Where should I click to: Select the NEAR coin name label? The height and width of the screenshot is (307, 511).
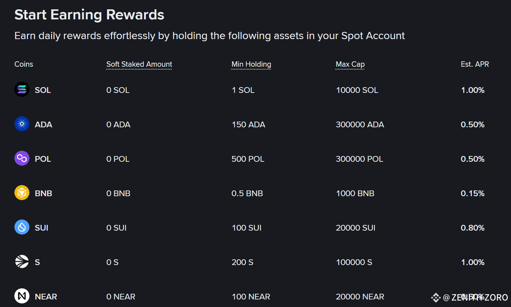point(46,297)
